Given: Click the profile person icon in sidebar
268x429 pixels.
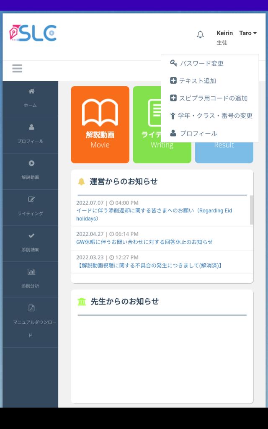Looking at the screenshot, I should pos(31,127).
